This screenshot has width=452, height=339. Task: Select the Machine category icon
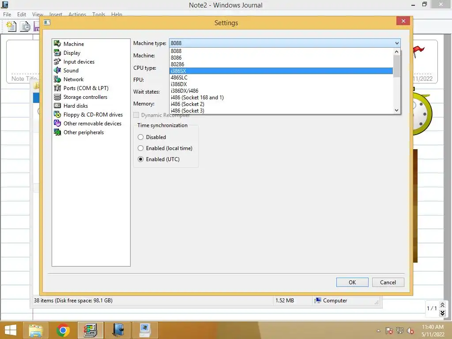57,44
